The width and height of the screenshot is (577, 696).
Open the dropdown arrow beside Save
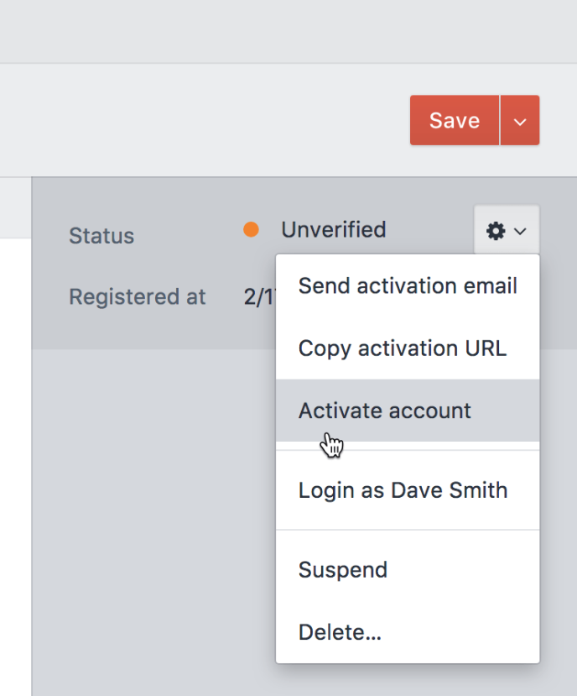click(520, 121)
